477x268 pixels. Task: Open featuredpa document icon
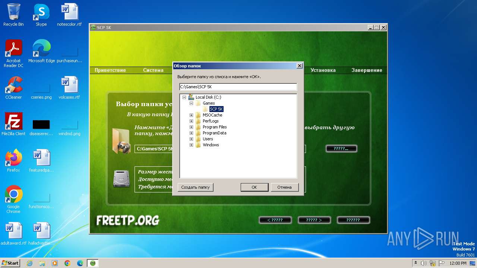click(41, 161)
